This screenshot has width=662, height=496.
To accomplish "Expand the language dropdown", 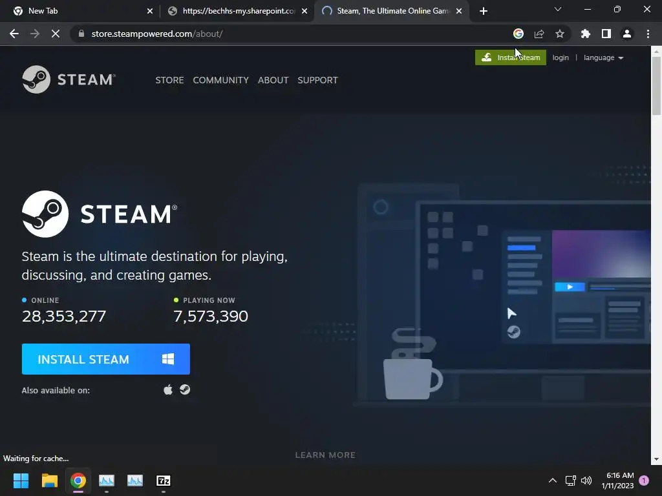I will 603,57.
